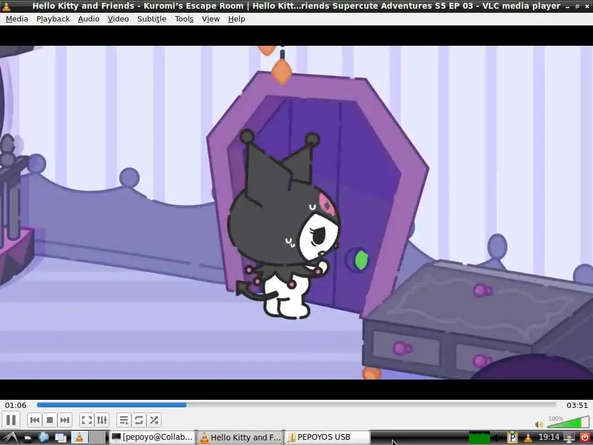Image resolution: width=593 pixels, height=445 pixels.
Task: Open the Tools menu
Action: pyautogui.click(x=184, y=19)
